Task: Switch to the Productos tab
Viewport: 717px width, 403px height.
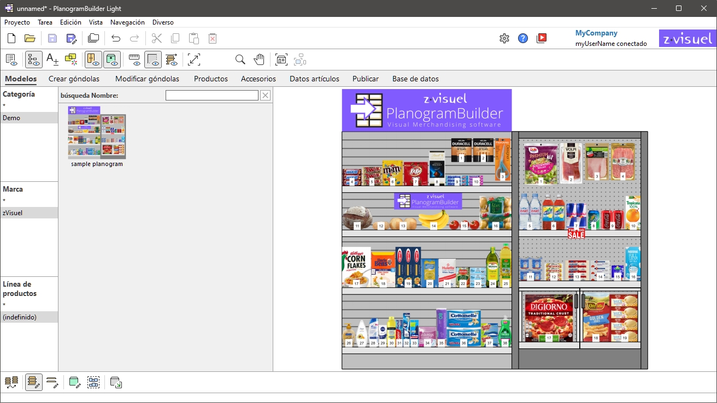Action: click(x=211, y=79)
